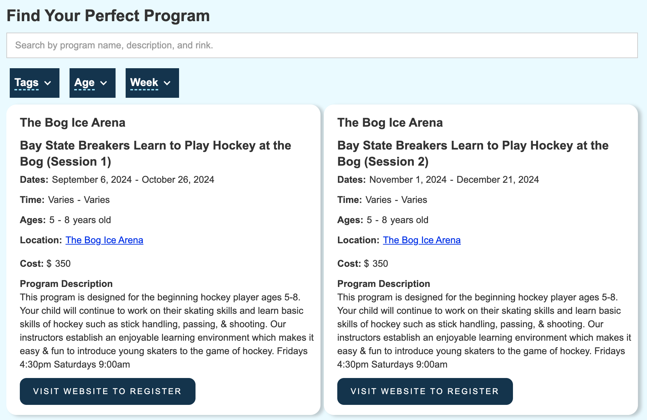Click the chevron icon next to Week
Viewport: 647px width, 420px height.
167,83
